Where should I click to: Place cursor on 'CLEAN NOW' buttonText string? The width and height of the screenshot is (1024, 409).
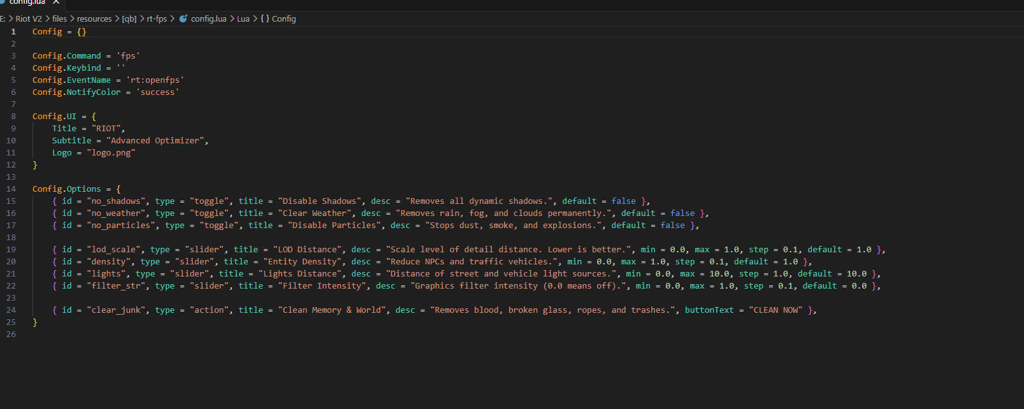pos(775,310)
